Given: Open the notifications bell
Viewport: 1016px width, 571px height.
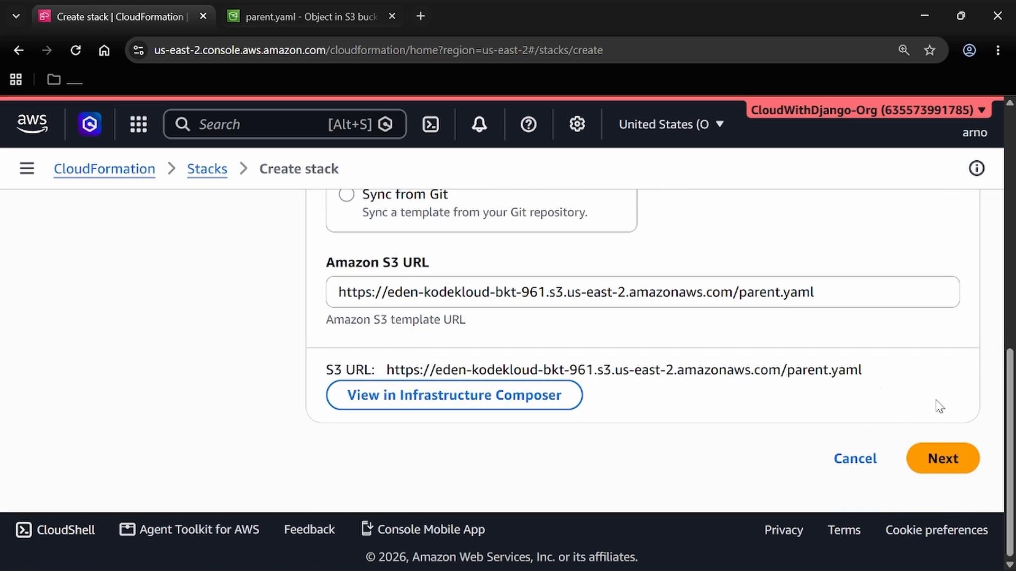Looking at the screenshot, I should coord(479,124).
